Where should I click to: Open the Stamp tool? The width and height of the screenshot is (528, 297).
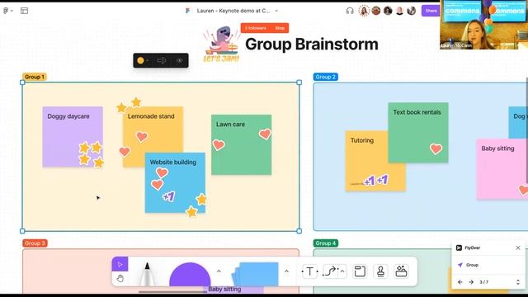tap(380, 271)
